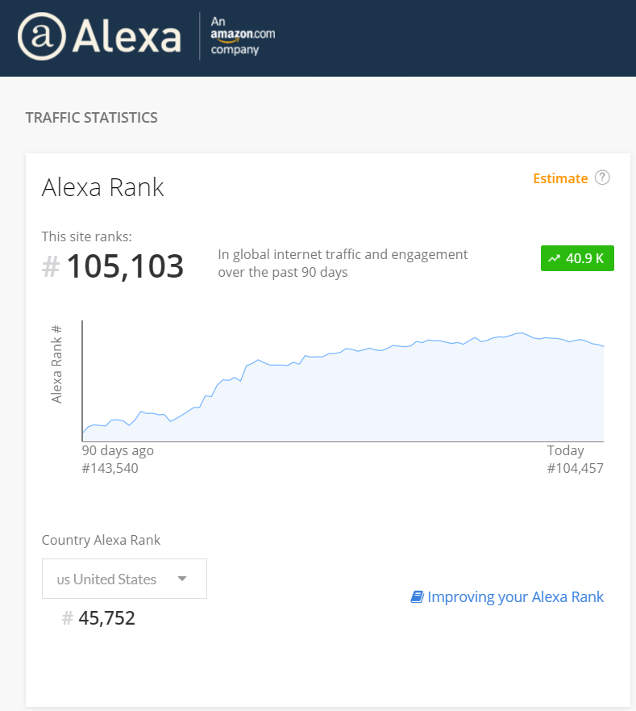Open the United States country dropdown
The image size is (636, 711).
(125, 579)
